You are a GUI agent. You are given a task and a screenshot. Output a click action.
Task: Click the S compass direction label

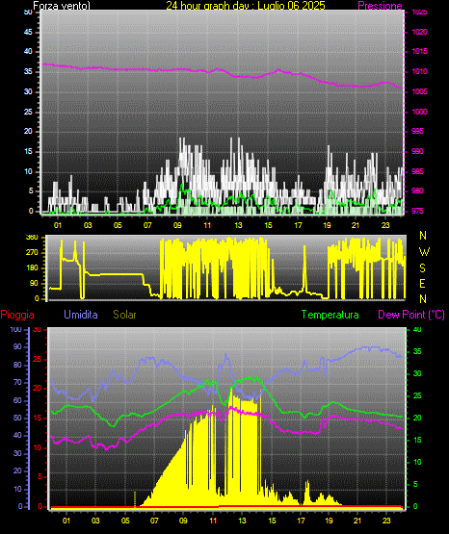pos(422,268)
